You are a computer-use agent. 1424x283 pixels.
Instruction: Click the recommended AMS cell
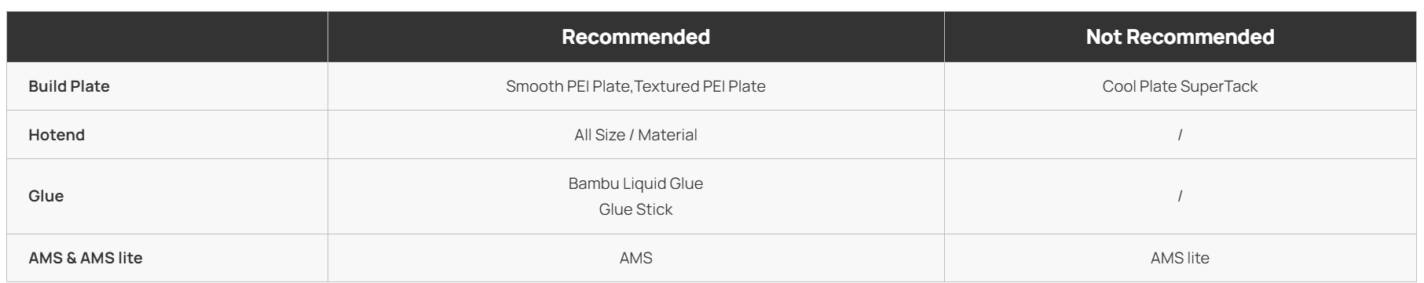click(x=635, y=258)
